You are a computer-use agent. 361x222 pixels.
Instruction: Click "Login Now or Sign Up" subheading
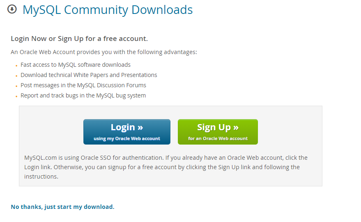point(79,39)
